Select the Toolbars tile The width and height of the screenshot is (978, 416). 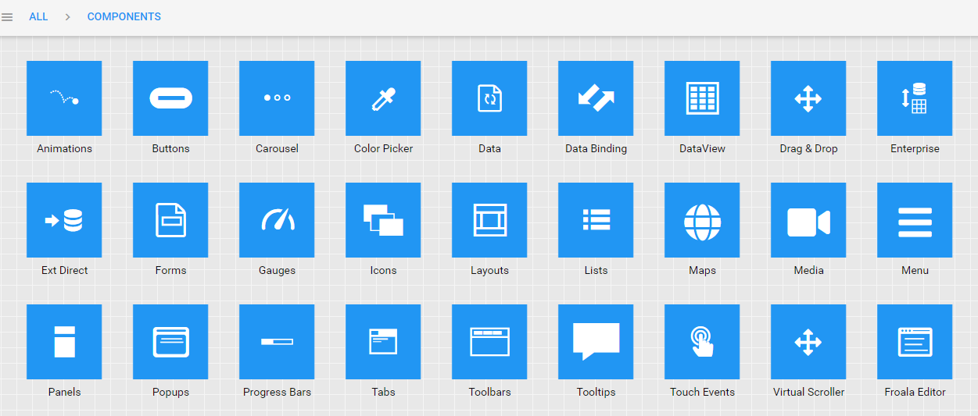[489, 342]
